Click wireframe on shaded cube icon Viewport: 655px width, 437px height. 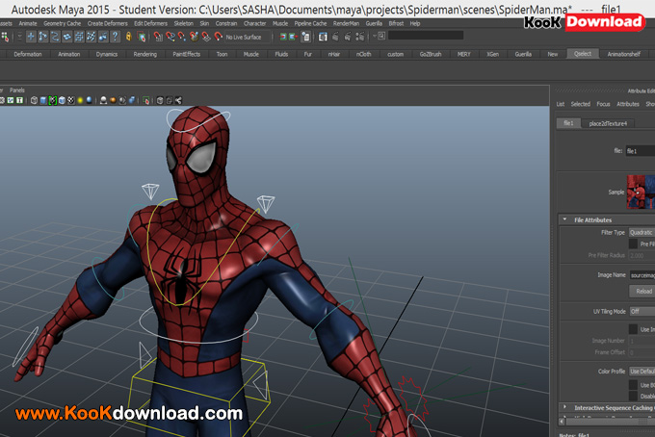coord(62,100)
